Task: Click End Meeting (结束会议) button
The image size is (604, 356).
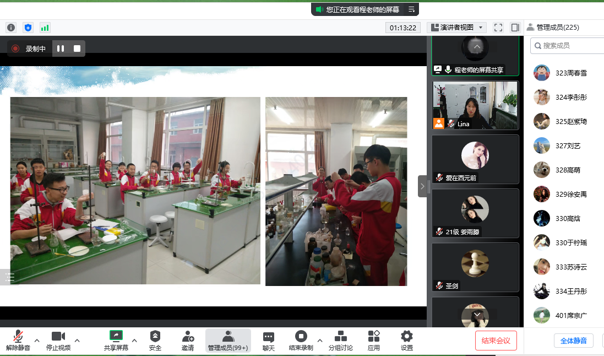Action: click(x=496, y=341)
